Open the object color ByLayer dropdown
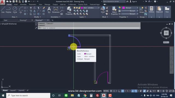This screenshot has height=98, width=175. pos(138,8)
